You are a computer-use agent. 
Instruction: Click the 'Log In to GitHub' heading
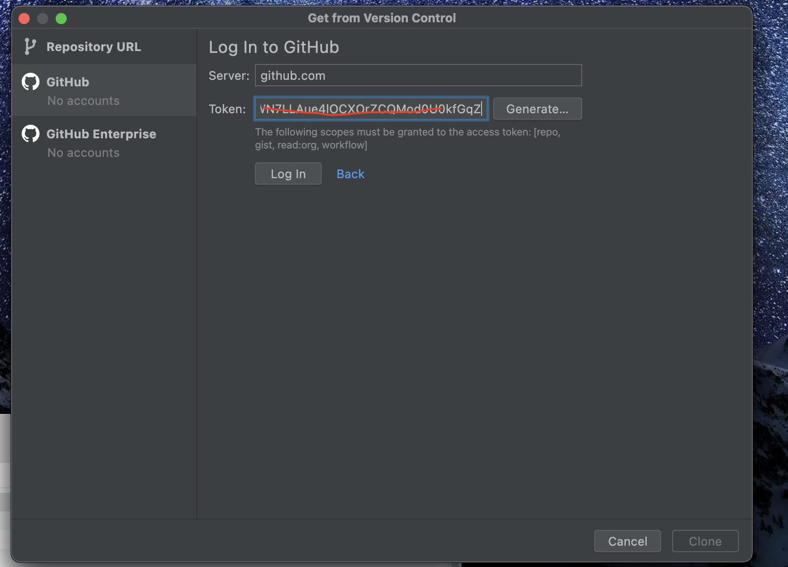274,47
